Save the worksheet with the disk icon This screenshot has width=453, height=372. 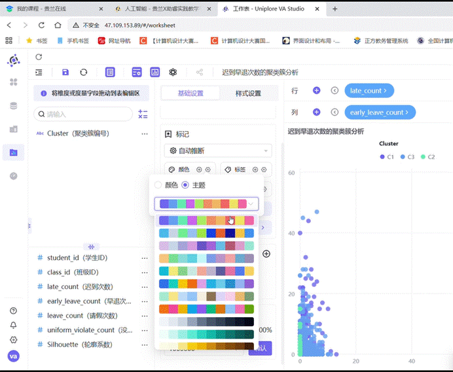(x=65, y=72)
